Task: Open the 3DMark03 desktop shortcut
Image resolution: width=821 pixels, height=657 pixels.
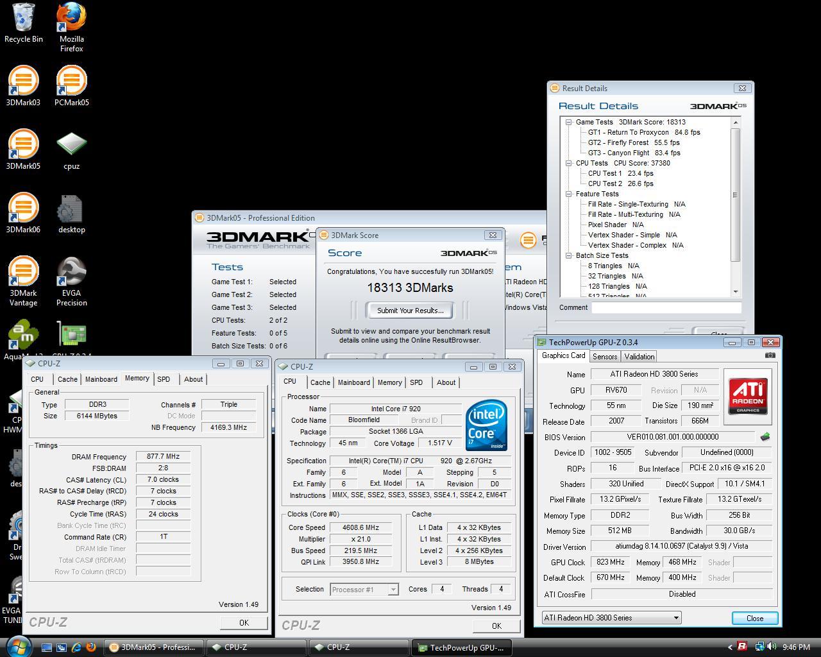Action: (x=23, y=86)
